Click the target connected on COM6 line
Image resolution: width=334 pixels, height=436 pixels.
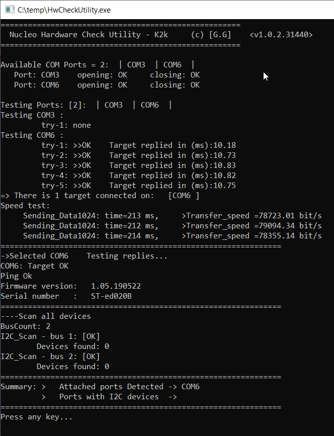coord(100,196)
